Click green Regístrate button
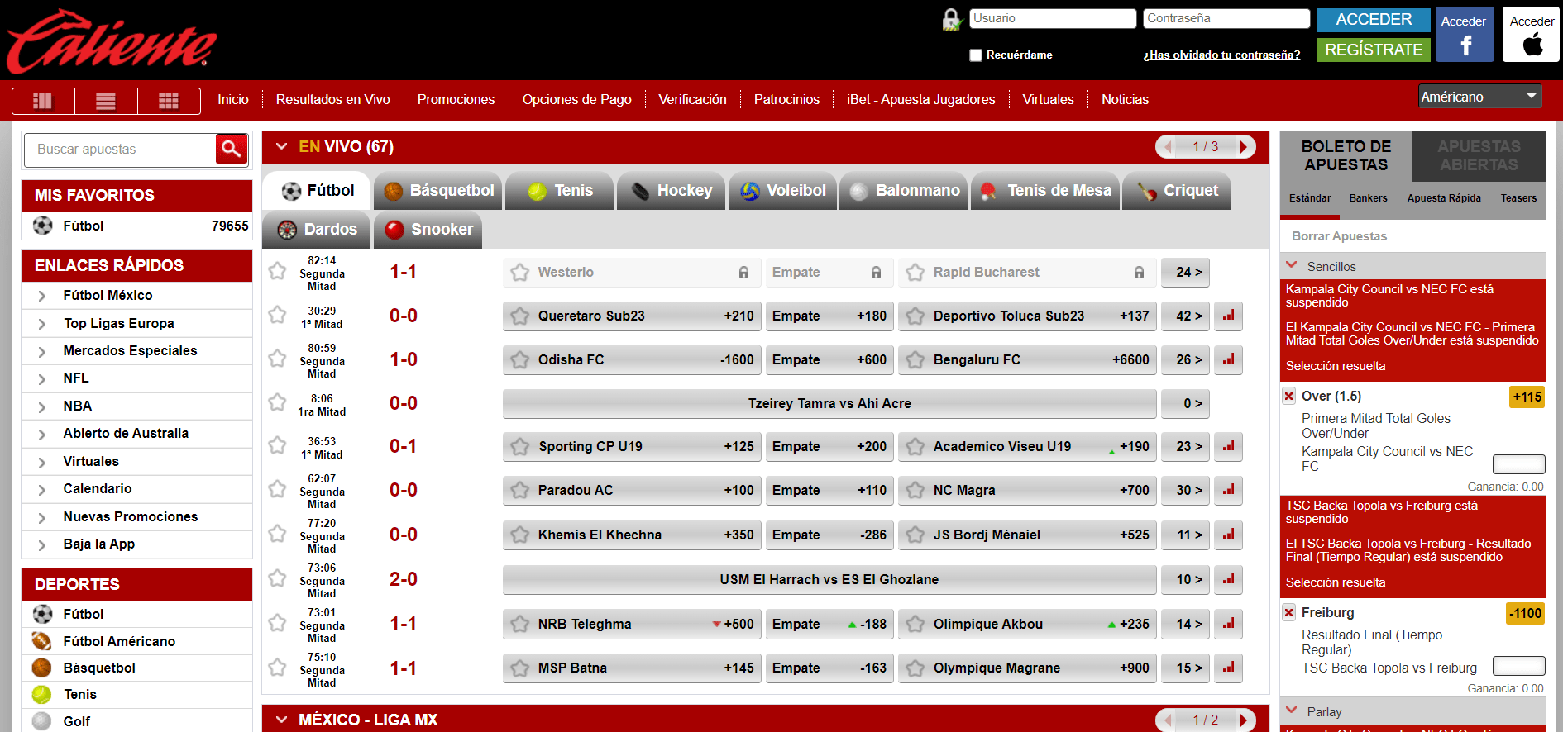The width and height of the screenshot is (1563, 732). click(x=1374, y=50)
